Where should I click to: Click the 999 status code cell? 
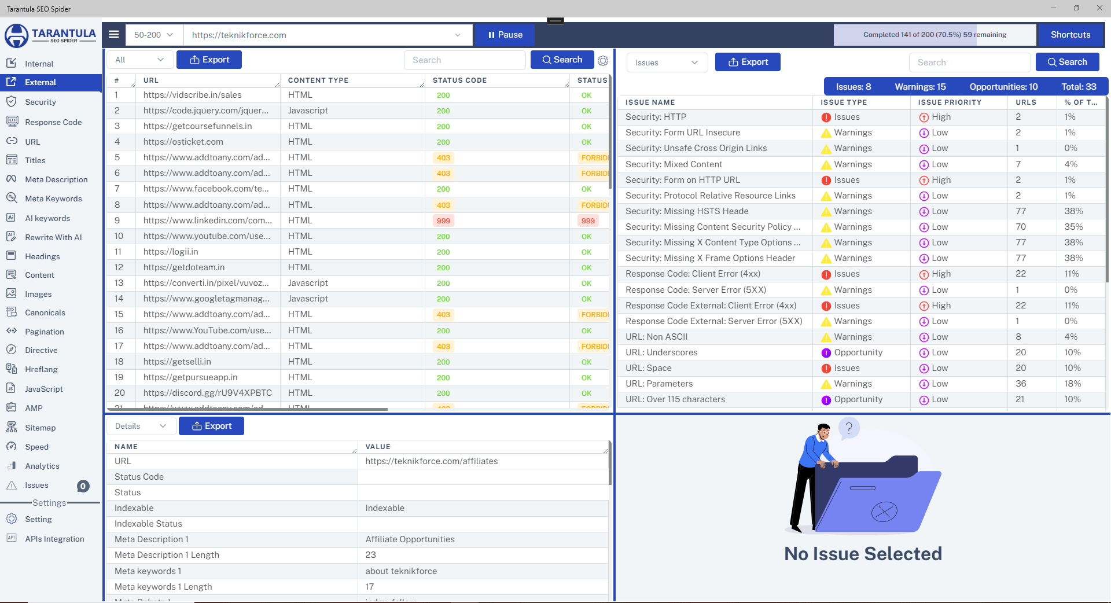[443, 220]
